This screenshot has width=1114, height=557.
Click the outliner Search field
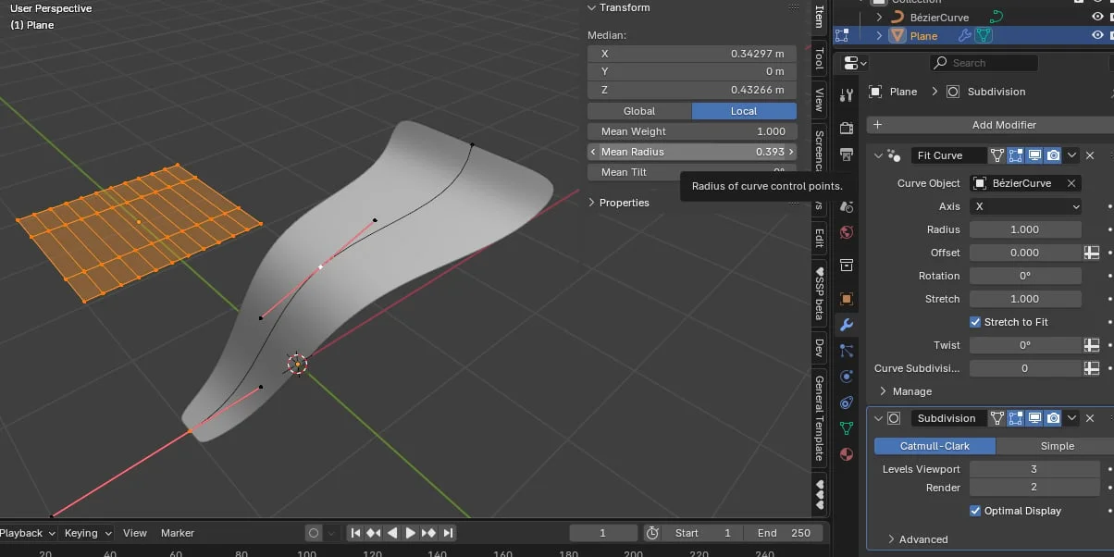[x=984, y=62]
